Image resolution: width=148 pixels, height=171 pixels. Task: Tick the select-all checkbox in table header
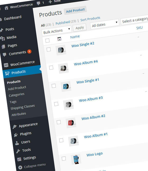click(x=47, y=41)
